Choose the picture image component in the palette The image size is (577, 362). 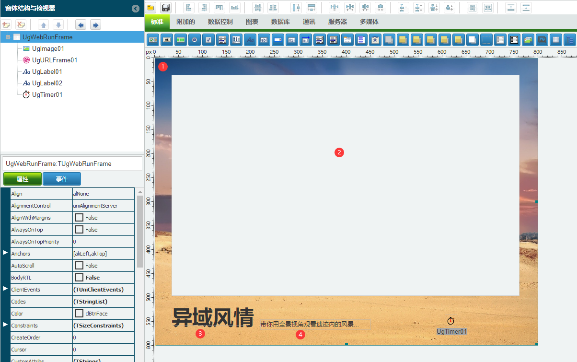pos(542,40)
